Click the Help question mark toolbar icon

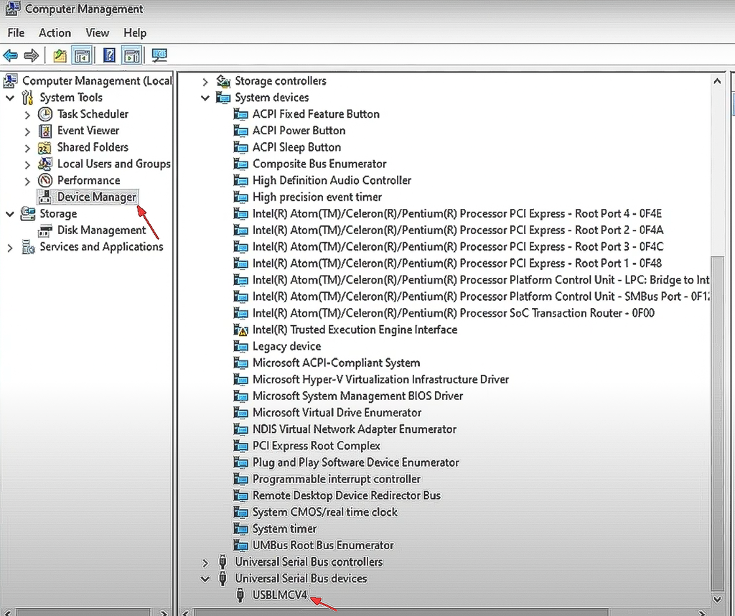click(x=109, y=56)
